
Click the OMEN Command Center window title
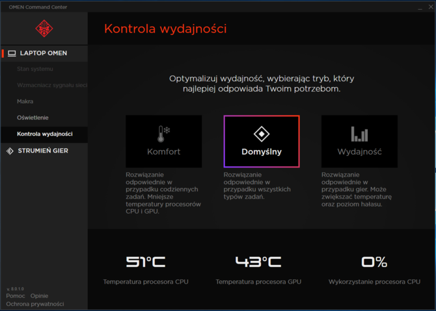38,7
